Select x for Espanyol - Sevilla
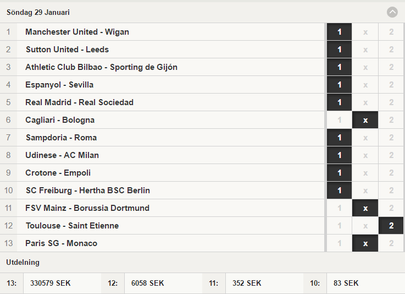This screenshot has width=405, height=294. pos(365,85)
